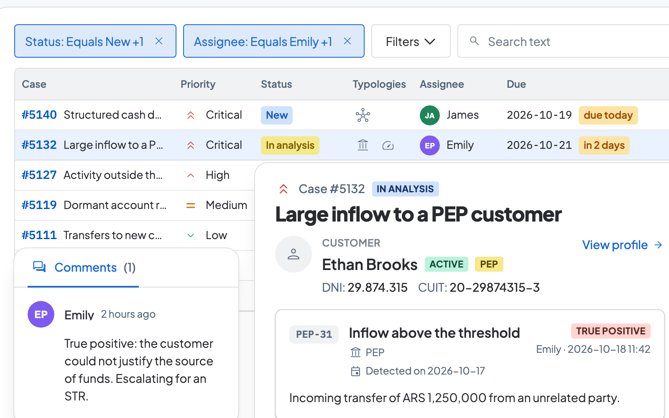Sort by the Priority column header
The width and height of the screenshot is (669, 418).
point(198,84)
